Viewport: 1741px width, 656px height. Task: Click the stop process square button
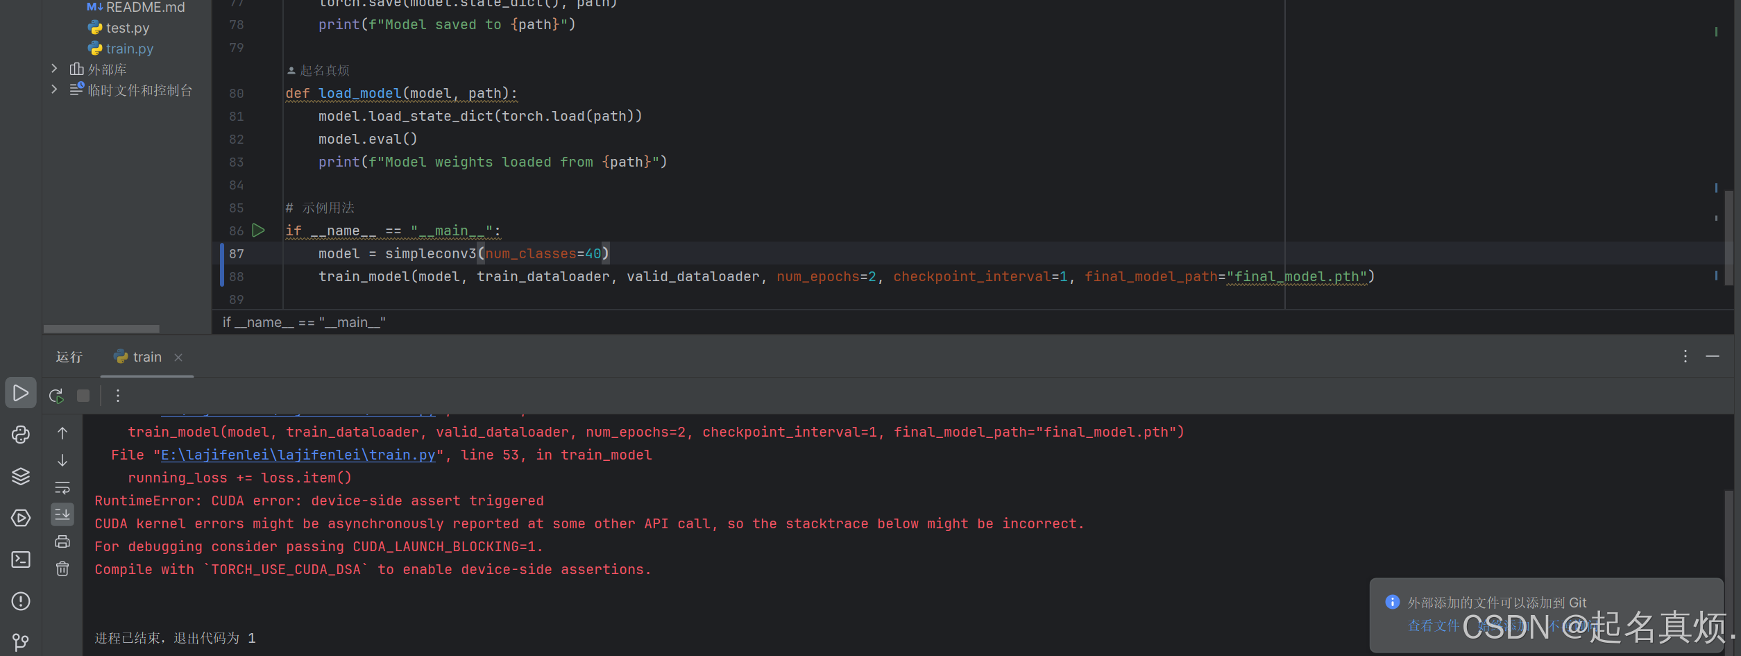click(83, 396)
